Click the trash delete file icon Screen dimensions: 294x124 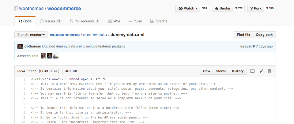270,71
